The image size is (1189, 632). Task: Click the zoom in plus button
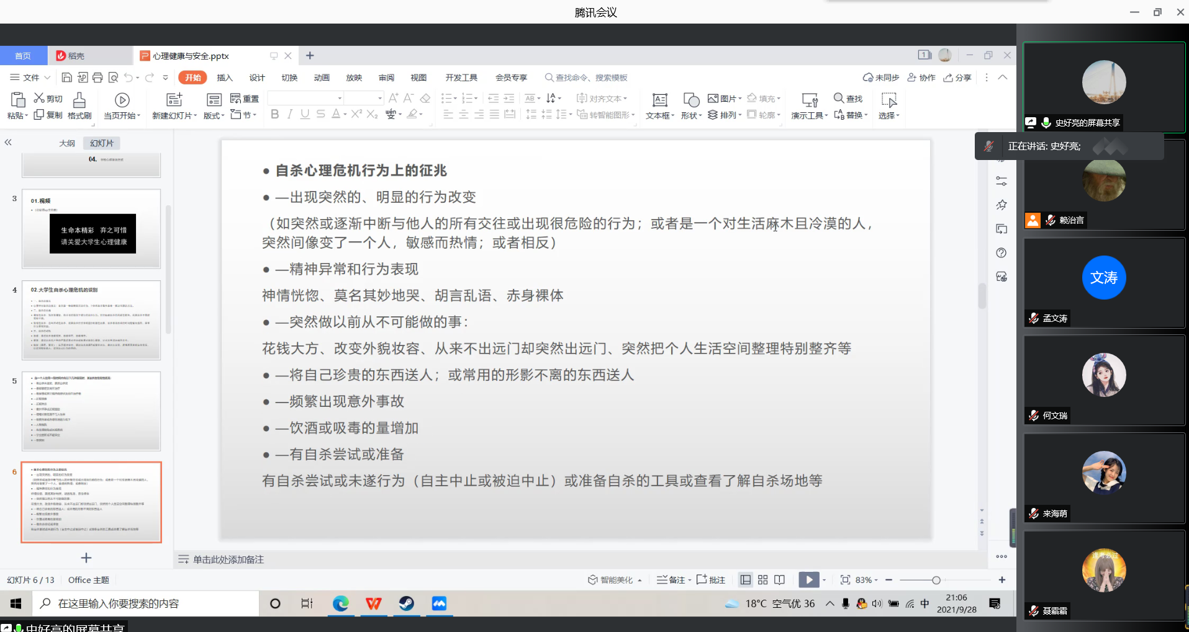pyautogui.click(x=1002, y=580)
